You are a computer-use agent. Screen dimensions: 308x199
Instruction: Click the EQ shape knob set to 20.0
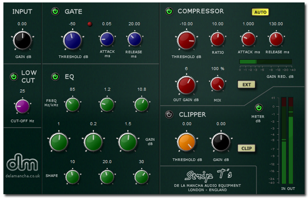(x=107, y=177)
